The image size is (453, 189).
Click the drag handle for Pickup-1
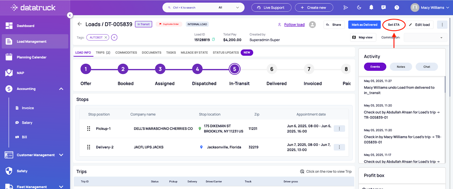[x=89, y=129]
